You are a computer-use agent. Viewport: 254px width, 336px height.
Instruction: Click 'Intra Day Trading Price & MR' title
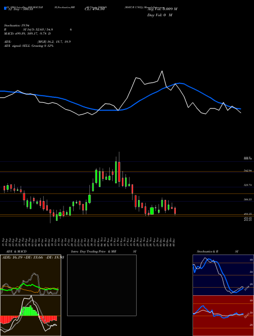click(x=93, y=251)
